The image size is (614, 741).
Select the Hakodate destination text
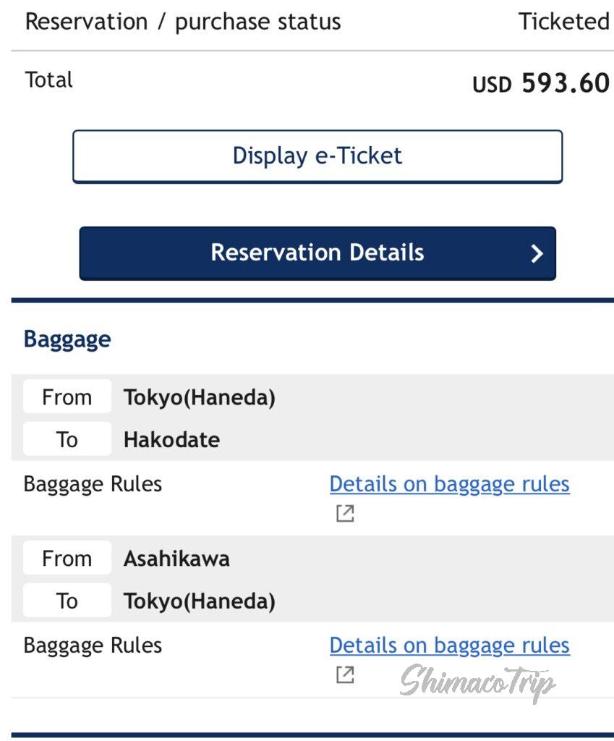(172, 439)
